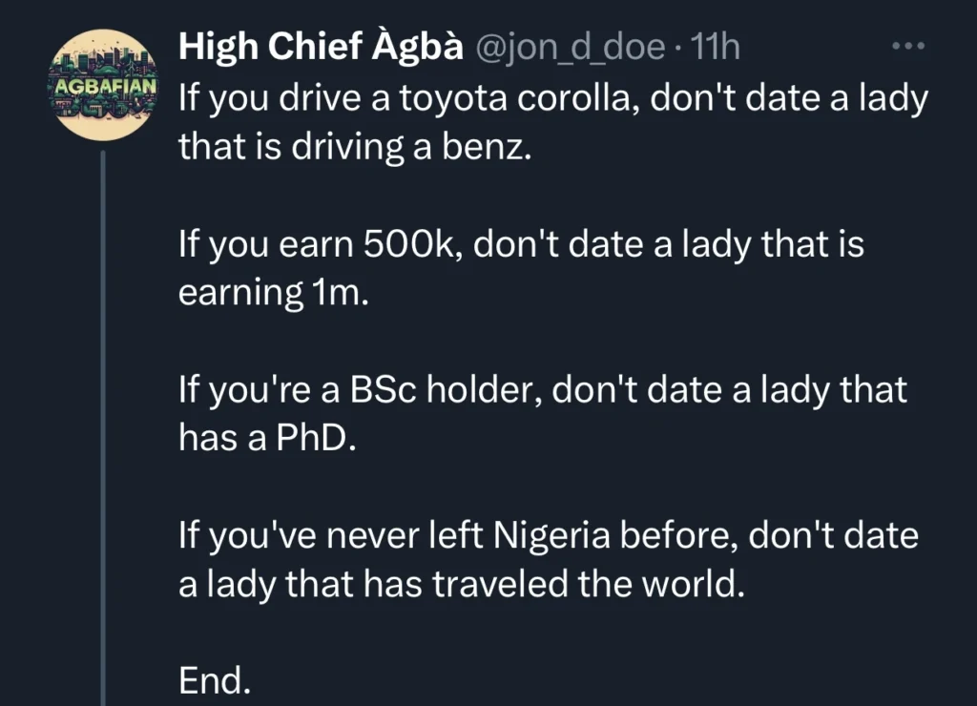Click the 11h timestamp to open the tweet

(x=717, y=46)
